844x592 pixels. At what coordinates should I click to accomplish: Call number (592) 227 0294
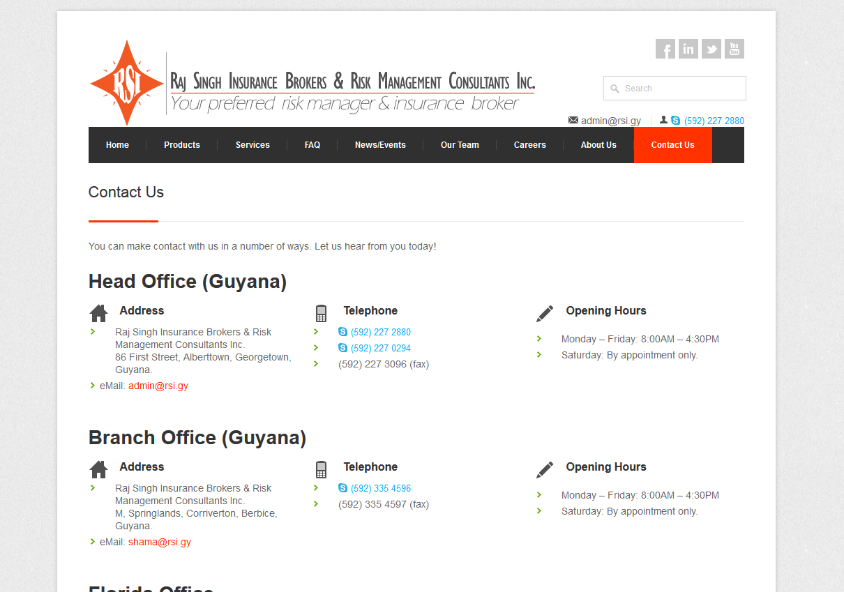click(x=381, y=348)
